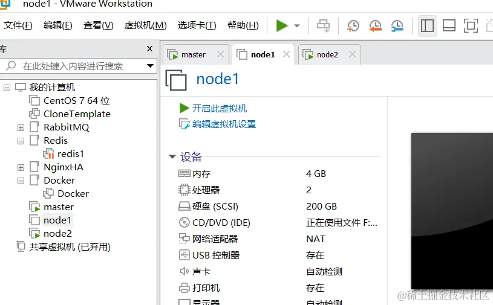Screen dimensions: 493x305
Task: Click the node1 VM screen preview thumbnail
Action: (x=452, y=211)
